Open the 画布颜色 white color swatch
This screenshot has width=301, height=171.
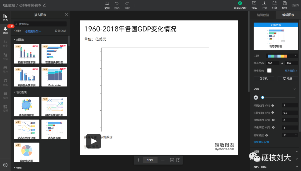coord(269,70)
